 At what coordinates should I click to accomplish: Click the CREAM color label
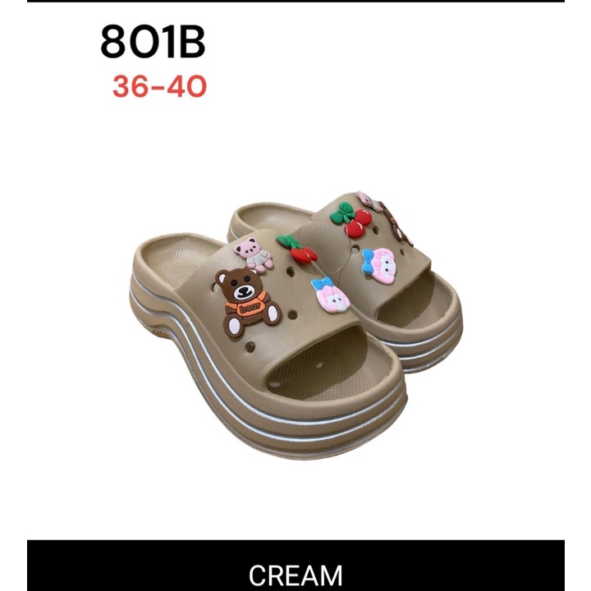click(295, 575)
